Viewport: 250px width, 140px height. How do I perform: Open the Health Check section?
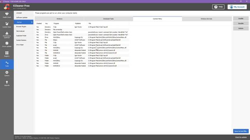(x=7, y=15)
